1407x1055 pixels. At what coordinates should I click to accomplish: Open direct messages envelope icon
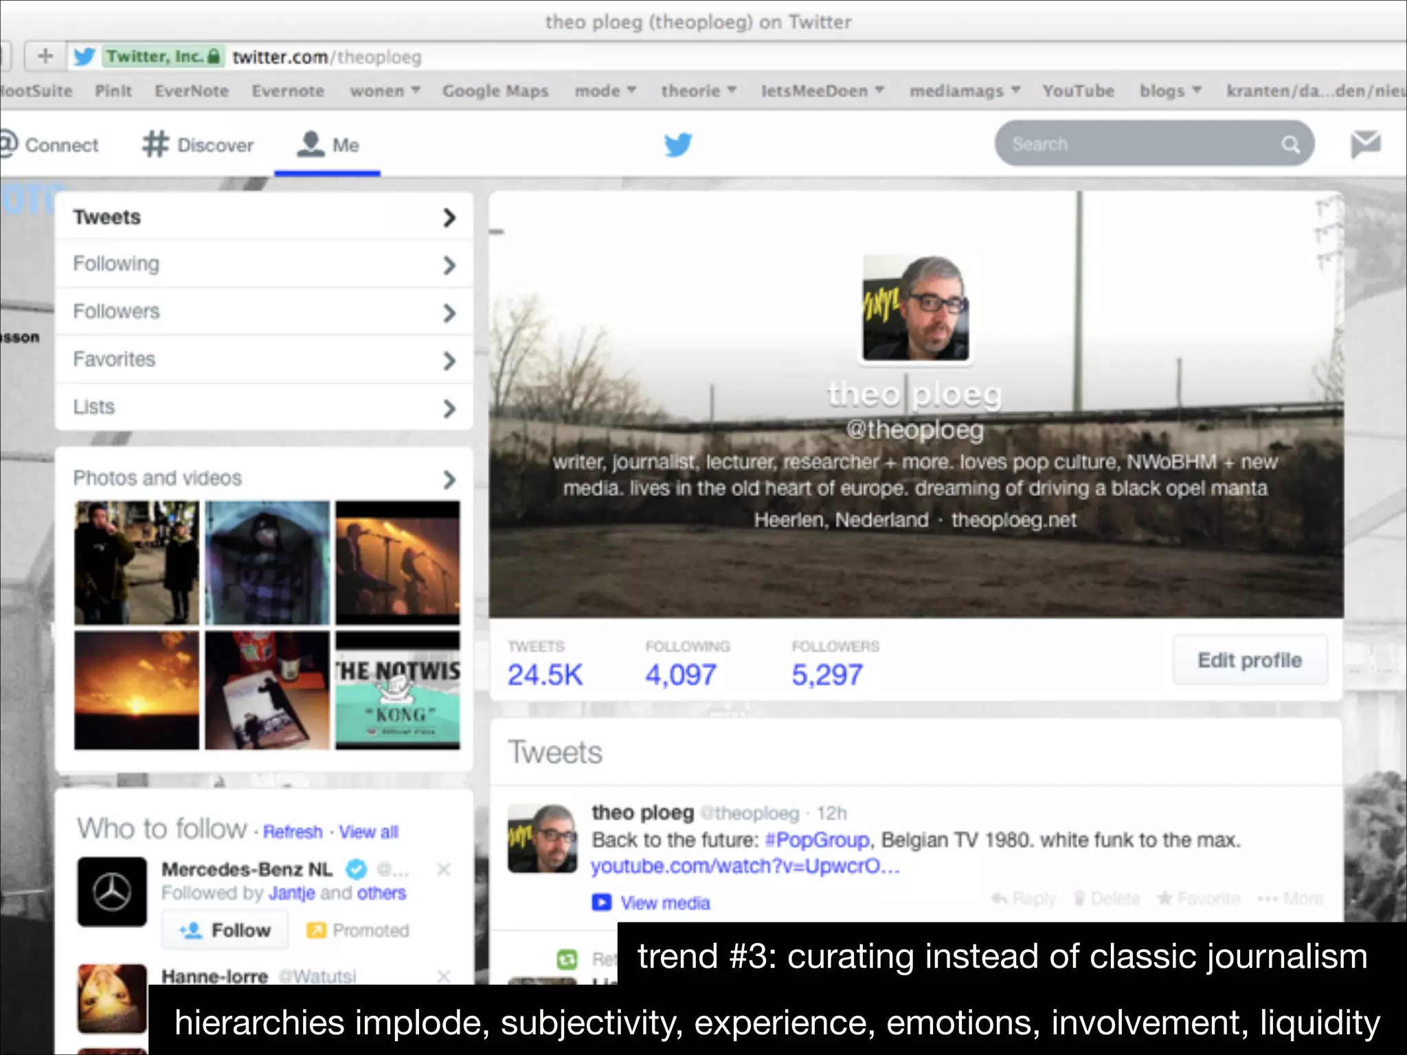point(1365,144)
